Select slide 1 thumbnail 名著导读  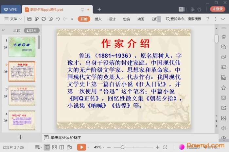(22, 47)
